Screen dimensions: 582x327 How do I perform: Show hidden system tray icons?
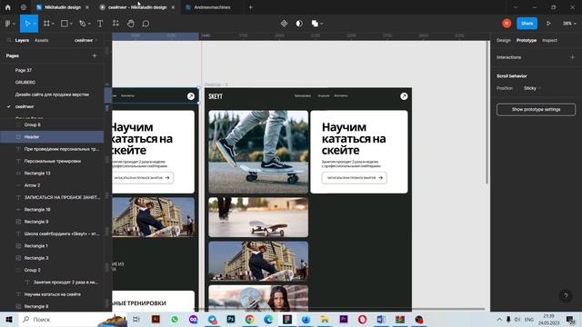(x=499, y=319)
